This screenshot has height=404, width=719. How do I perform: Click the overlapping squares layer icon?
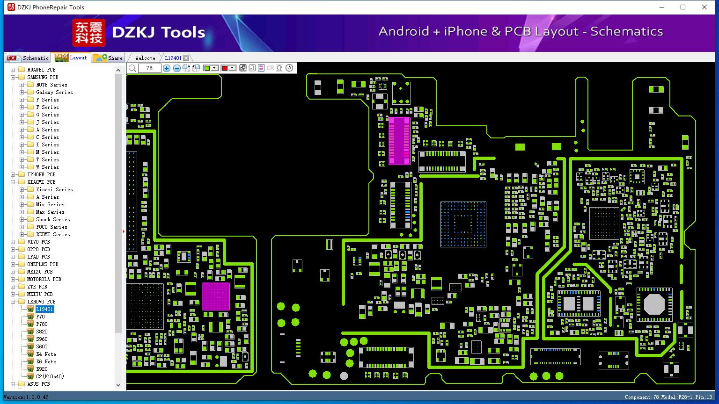[243, 68]
